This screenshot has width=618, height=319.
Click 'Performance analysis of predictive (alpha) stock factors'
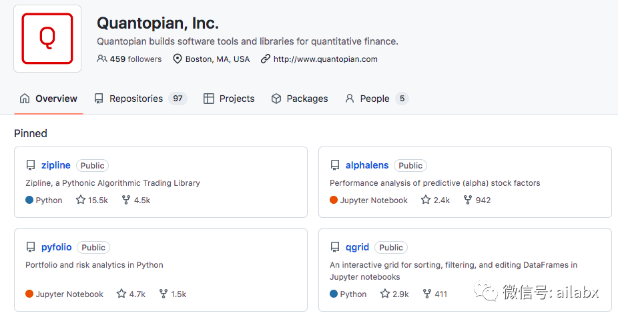click(434, 183)
